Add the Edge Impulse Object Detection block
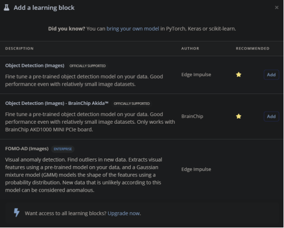284x228 pixels. 271,75
